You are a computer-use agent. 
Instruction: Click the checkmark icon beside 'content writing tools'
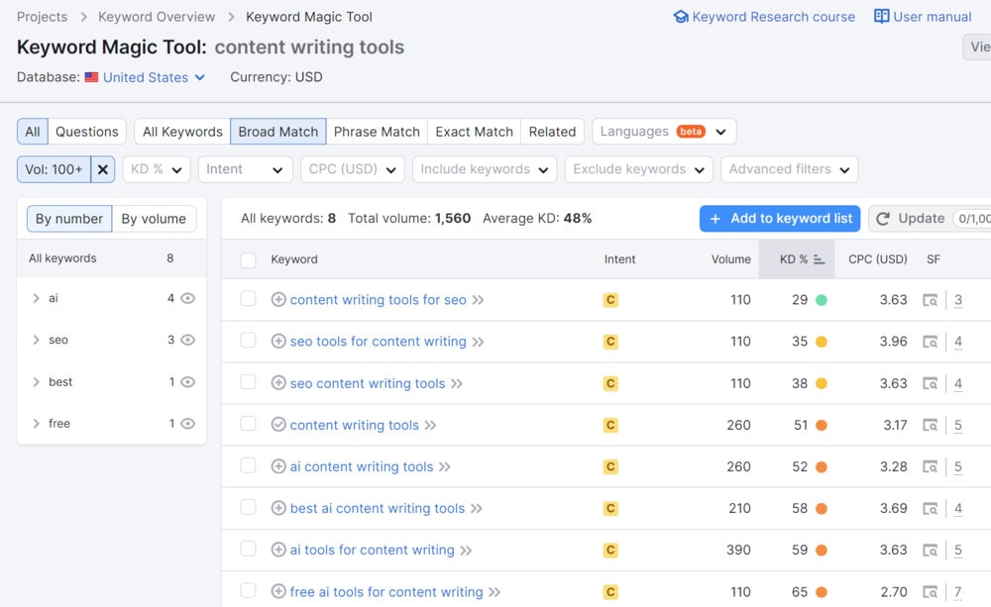(278, 425)
